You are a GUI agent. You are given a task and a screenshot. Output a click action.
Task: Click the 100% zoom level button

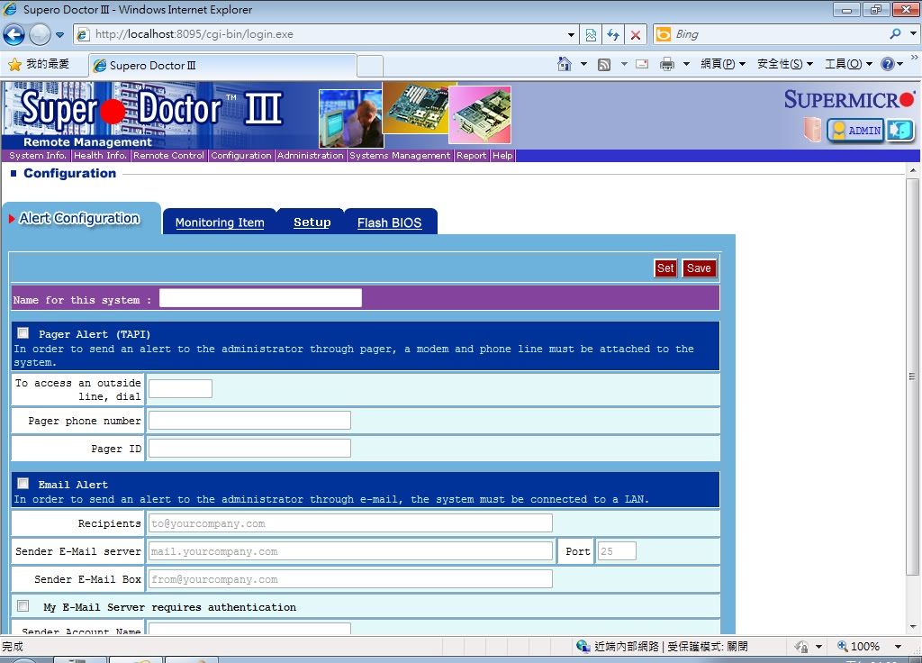click(x=858, y=646)
